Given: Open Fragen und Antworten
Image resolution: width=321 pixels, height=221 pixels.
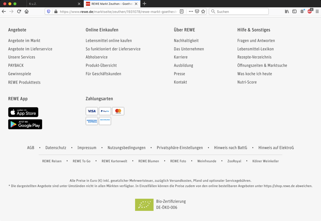Looking at the screenshot, I should 256,41.
